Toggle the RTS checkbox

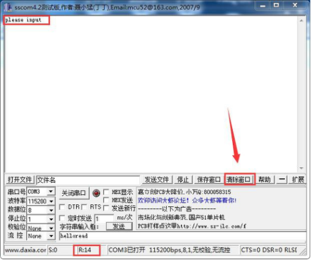(x=84, y=207)
